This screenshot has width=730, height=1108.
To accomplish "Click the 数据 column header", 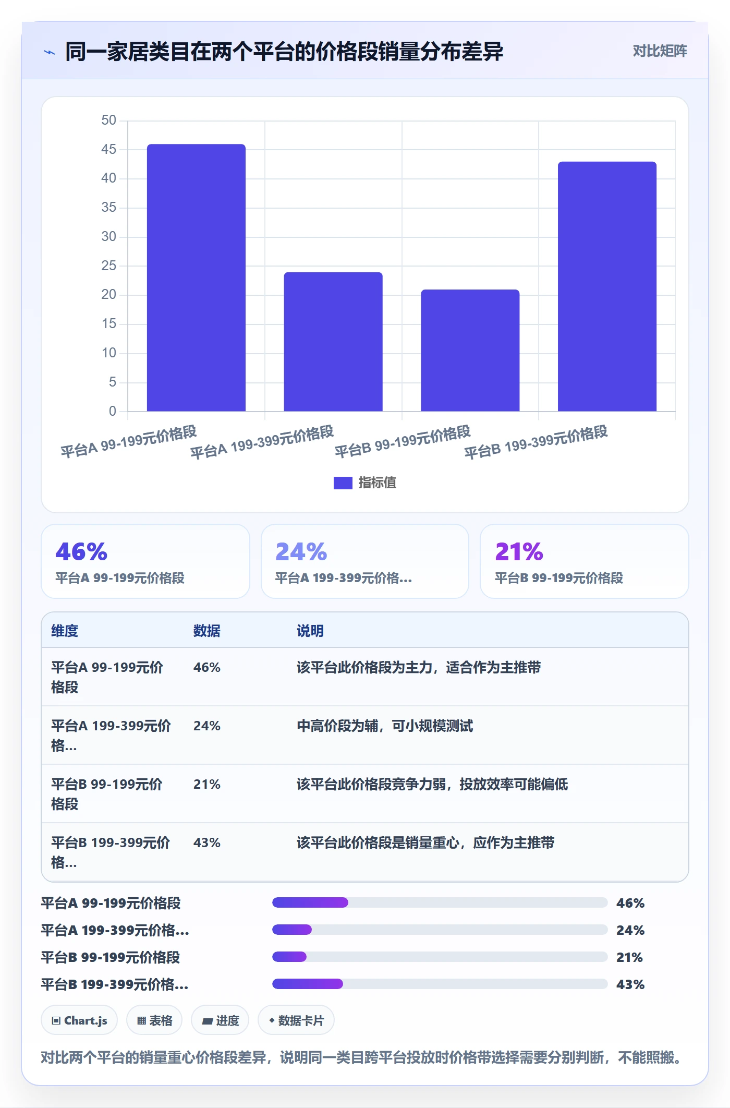I will click(x=206, y=631).
